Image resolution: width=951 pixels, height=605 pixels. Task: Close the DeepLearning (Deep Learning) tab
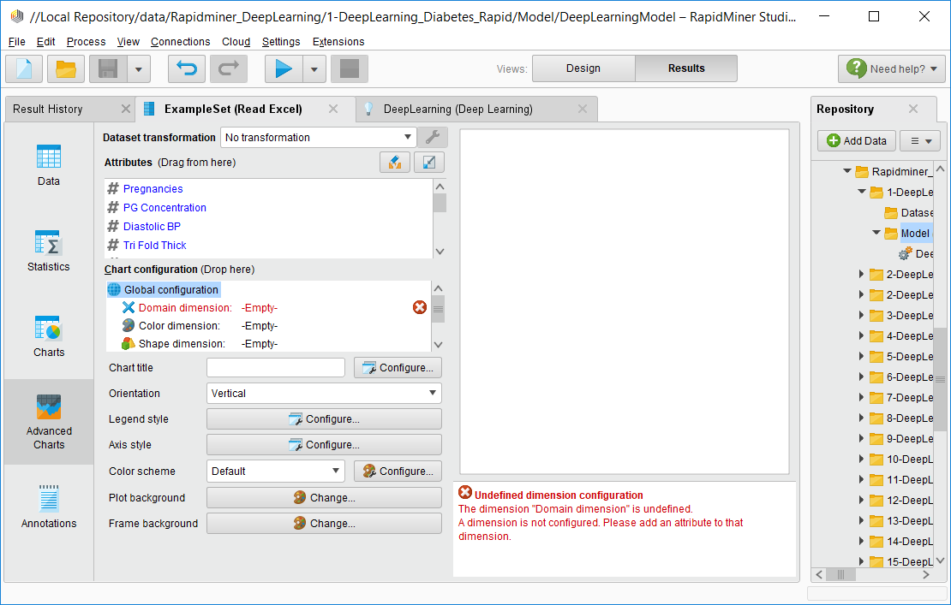(583, 109)
